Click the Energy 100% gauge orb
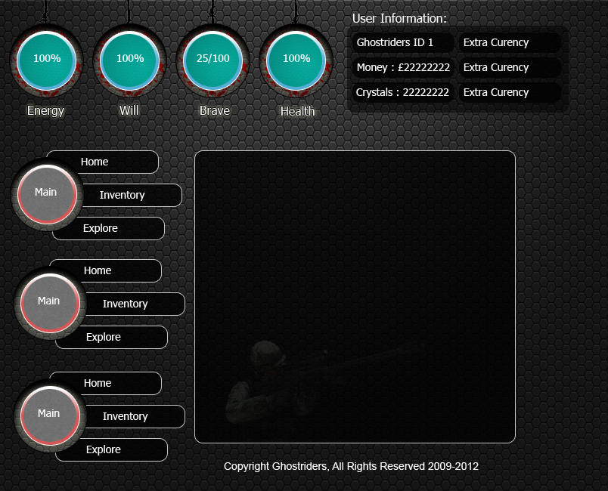This screenshot has height=491, width=608. pos(47,60)
